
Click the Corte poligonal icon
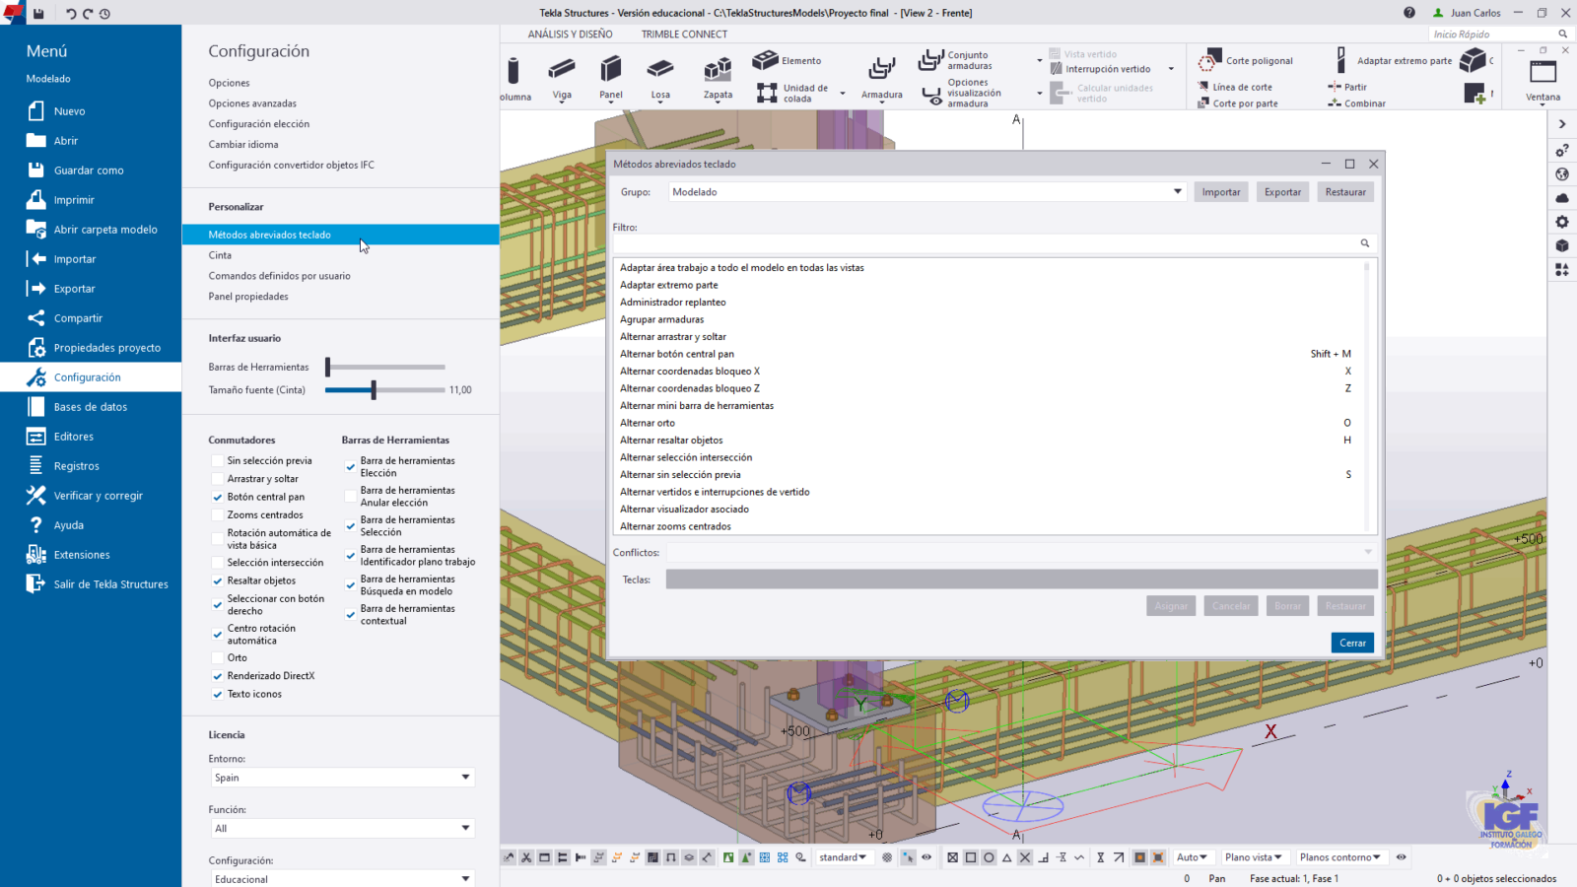pyautogui.click(x=1208, y=62)
